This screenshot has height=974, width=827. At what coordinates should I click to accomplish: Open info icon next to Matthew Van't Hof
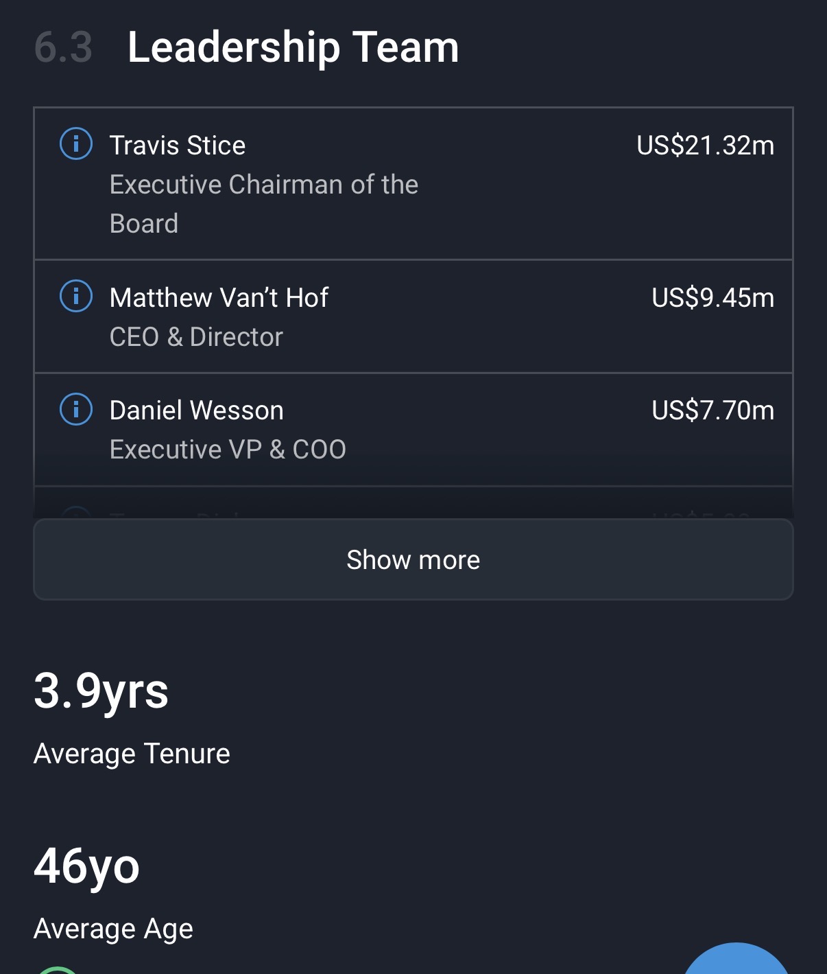(76, 297)
